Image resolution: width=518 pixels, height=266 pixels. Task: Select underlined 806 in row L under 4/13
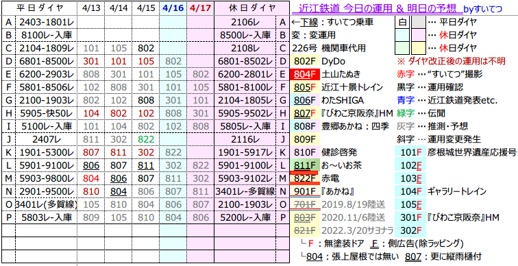click(x=91, y=165)
